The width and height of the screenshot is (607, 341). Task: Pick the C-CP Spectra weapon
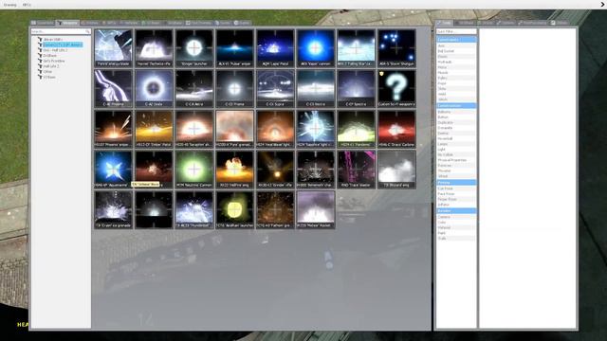(357, 88)
